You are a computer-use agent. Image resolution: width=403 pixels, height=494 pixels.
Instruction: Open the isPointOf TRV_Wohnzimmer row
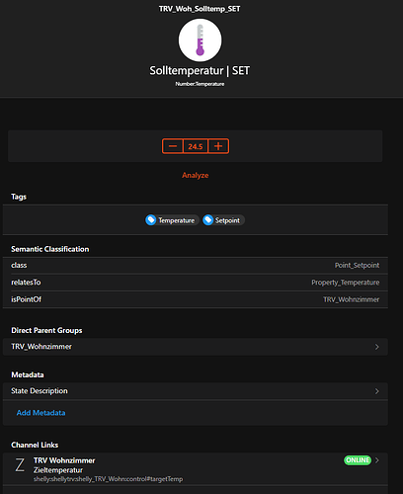tap(196, 299)
